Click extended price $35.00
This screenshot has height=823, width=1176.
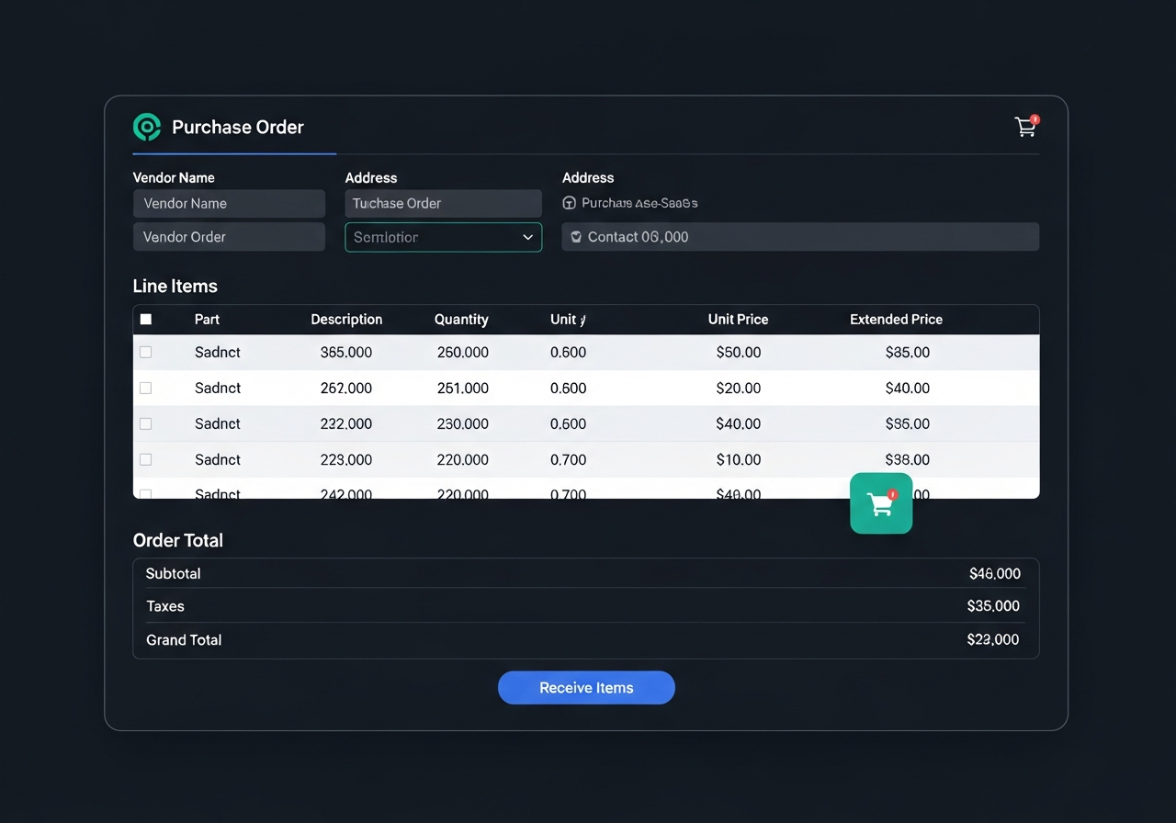(x=908, y=352)
